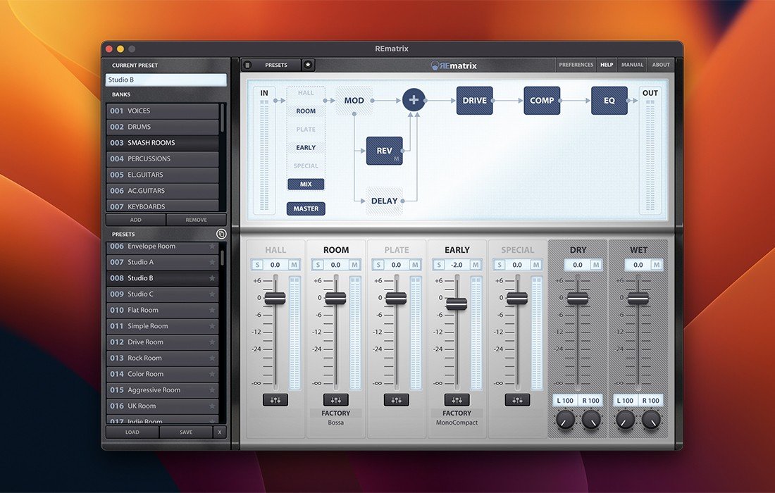775x493 pixels.
Task: Open the PREFERENCES menu
Action: click(576, 65)
